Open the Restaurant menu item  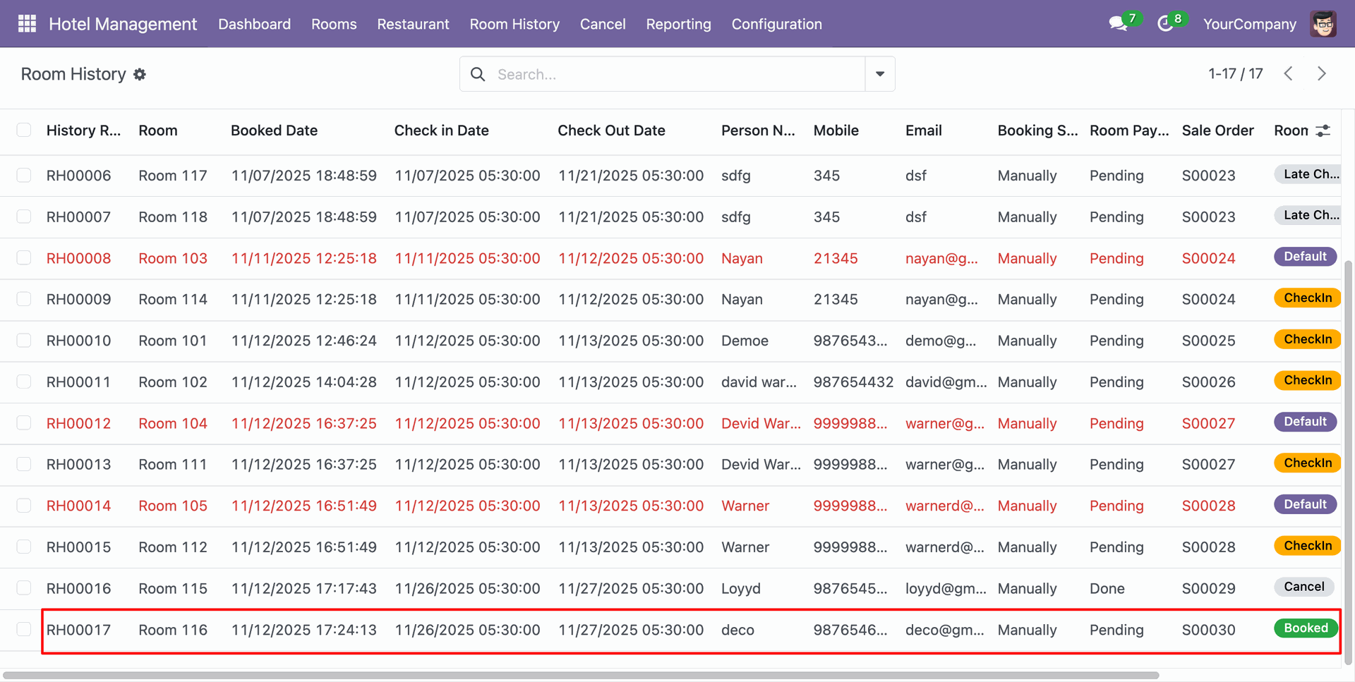[x=413, y=24]
